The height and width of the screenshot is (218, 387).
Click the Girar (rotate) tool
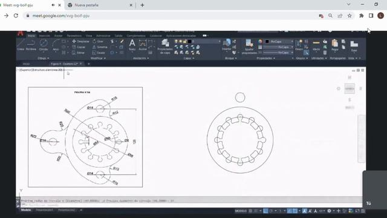point(98,41)
